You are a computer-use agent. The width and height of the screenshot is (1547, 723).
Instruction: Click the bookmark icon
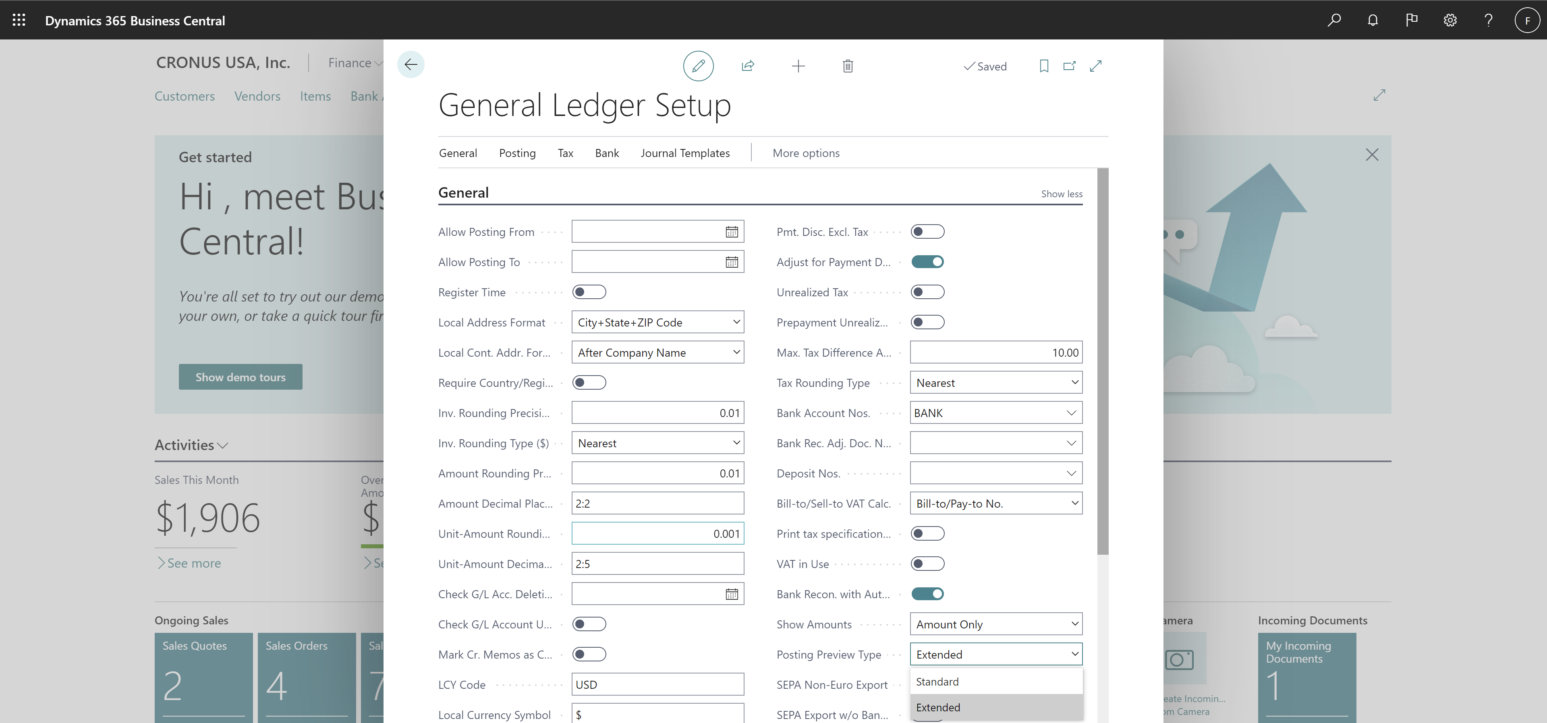pos(1043,65)
